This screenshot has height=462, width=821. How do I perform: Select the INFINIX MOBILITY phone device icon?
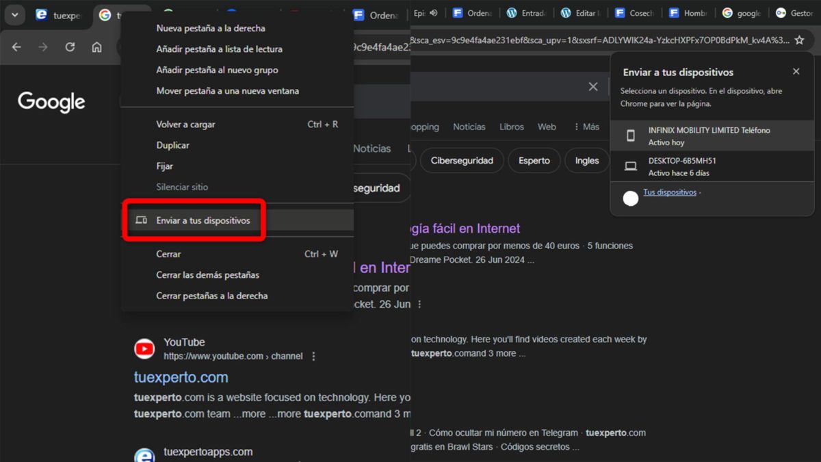pos(631,136)
